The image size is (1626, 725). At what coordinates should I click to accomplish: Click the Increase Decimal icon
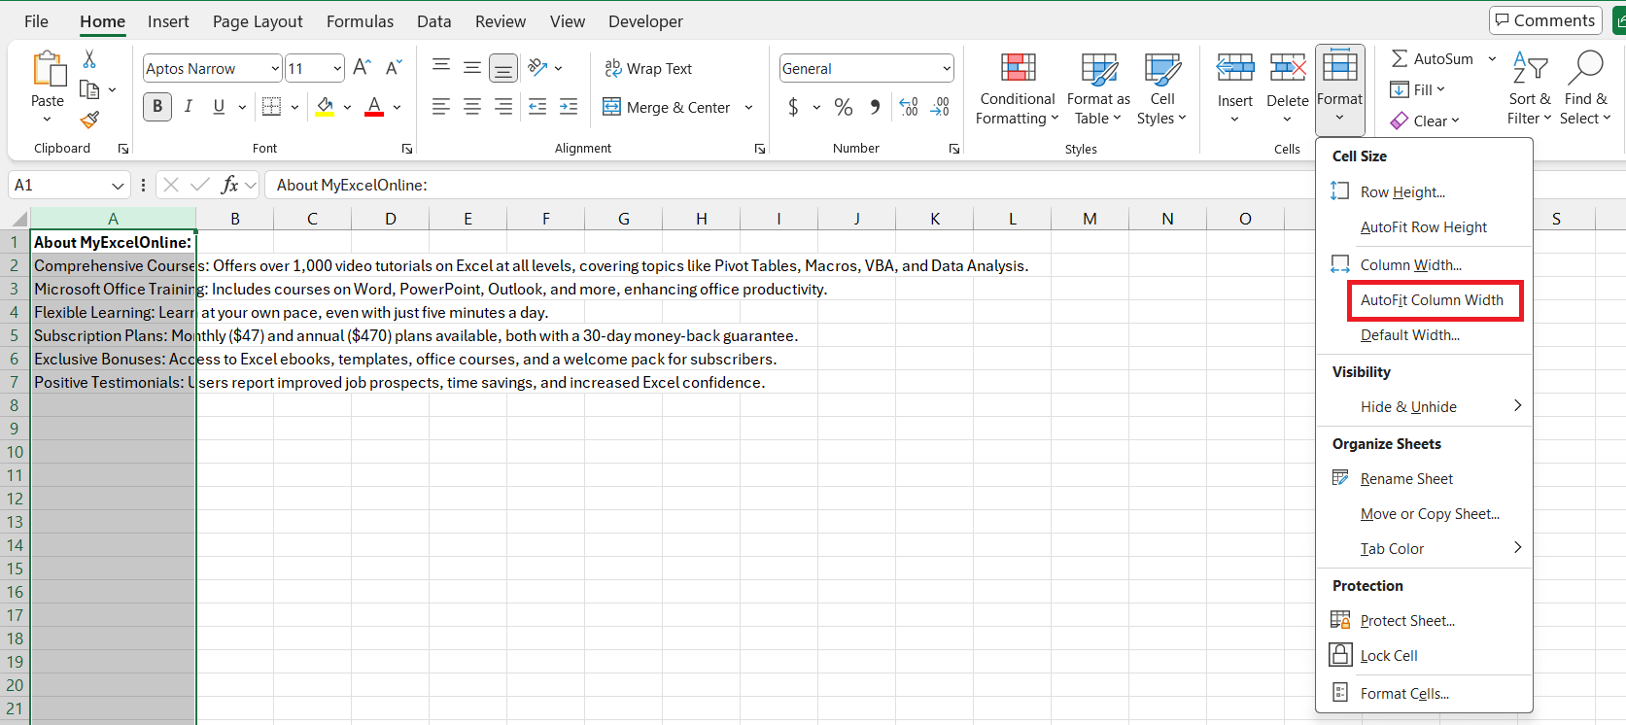pos(909,107)
